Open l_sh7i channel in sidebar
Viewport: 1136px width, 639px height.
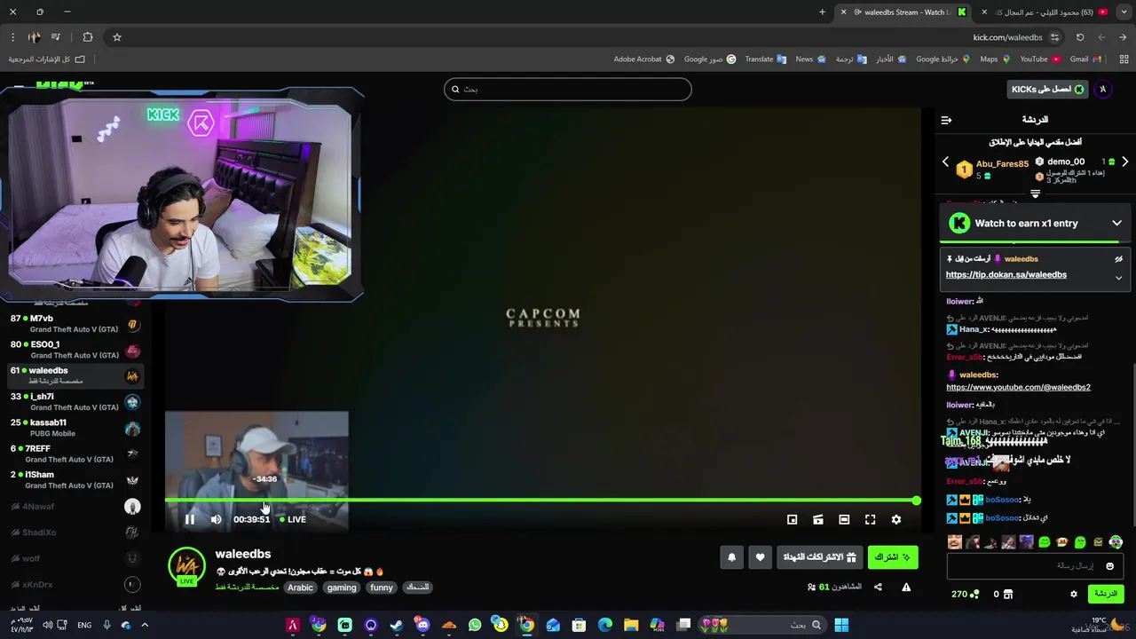point(75,401)
